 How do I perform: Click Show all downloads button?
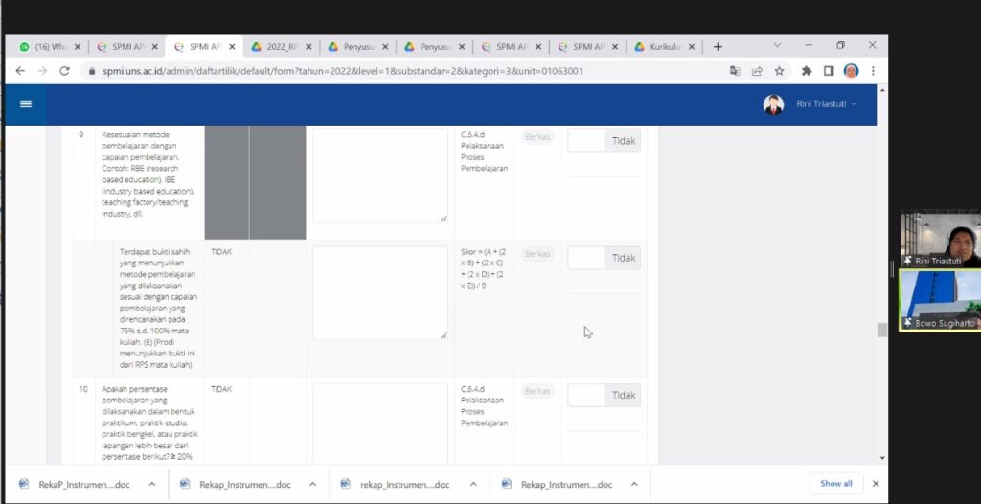835,484
